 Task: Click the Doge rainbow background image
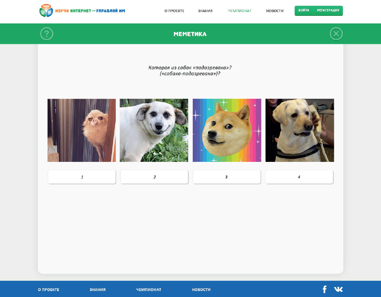click(x=227, y=130)
